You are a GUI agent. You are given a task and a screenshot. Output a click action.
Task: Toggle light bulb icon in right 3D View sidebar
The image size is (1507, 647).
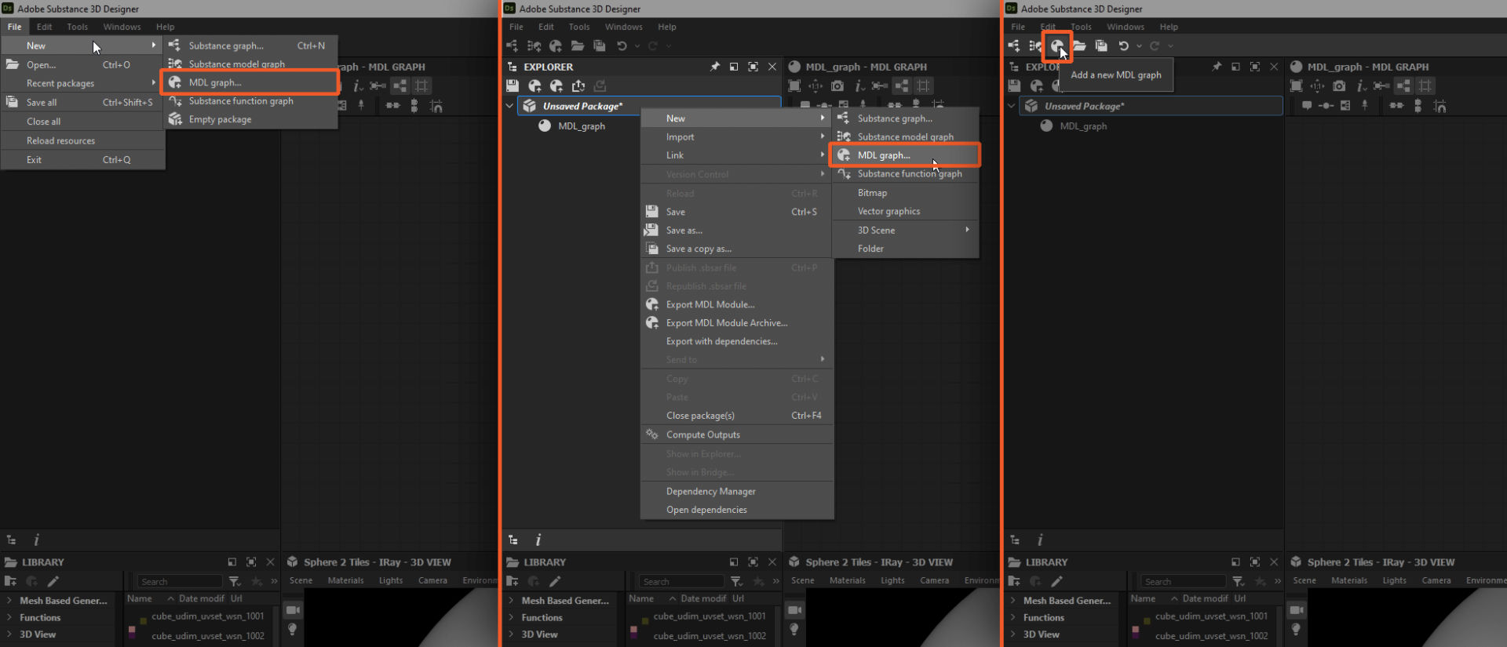(1296, 629)
